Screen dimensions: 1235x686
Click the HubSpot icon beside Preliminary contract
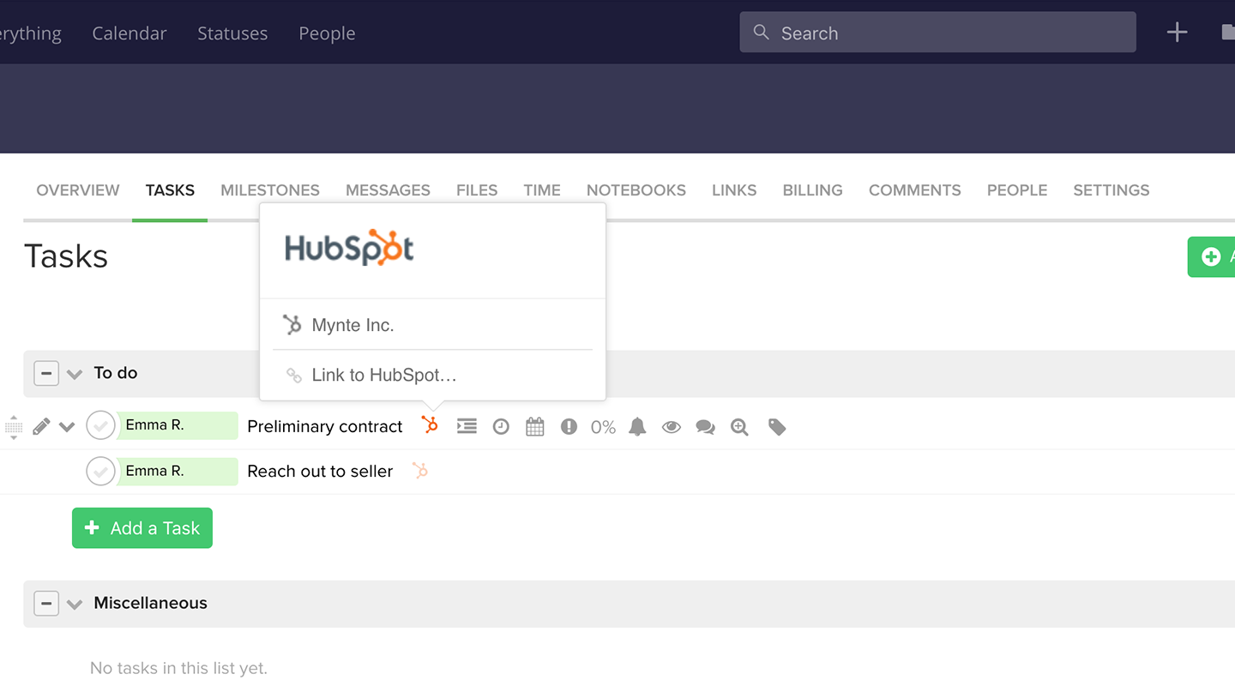430,424
